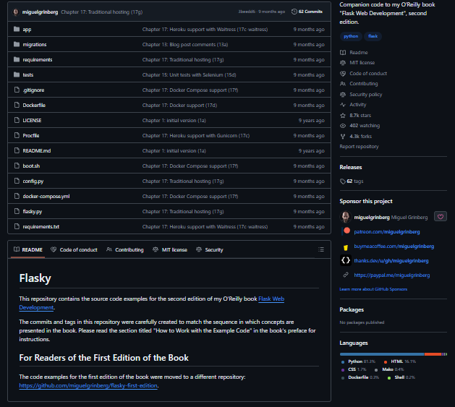Open the docker-compose.yml file
The image size is (455, 407).
tap(46, 197)
